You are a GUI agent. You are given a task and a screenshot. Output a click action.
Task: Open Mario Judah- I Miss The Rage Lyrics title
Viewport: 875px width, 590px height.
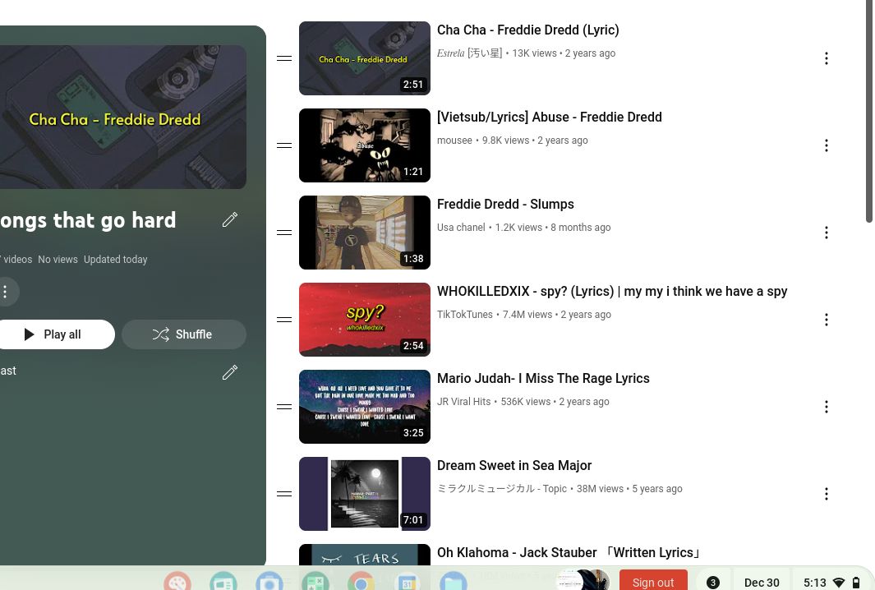pos(543,379)
